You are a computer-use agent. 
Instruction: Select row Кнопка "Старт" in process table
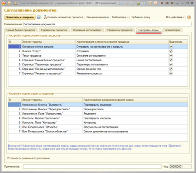tap(98, 51)
